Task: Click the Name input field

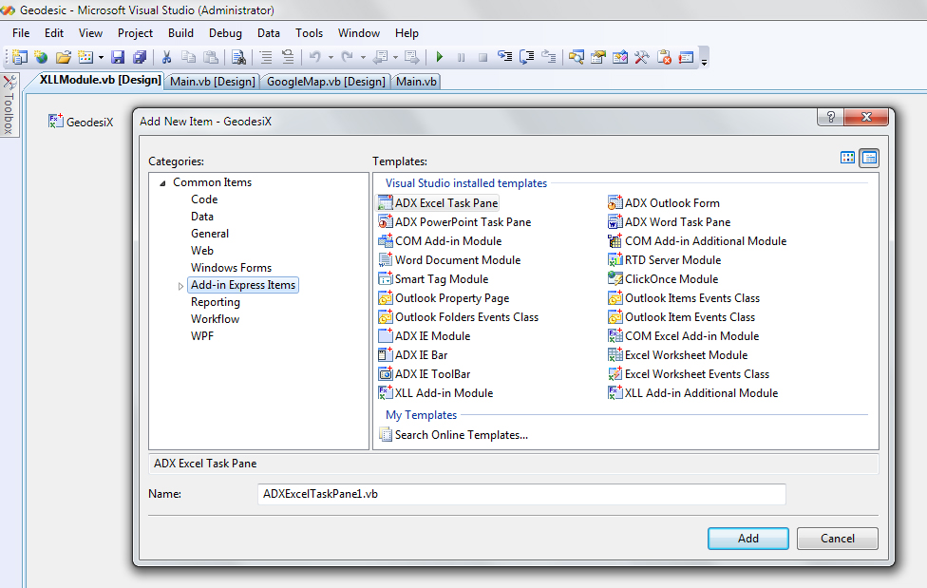Action: point(521,494)
